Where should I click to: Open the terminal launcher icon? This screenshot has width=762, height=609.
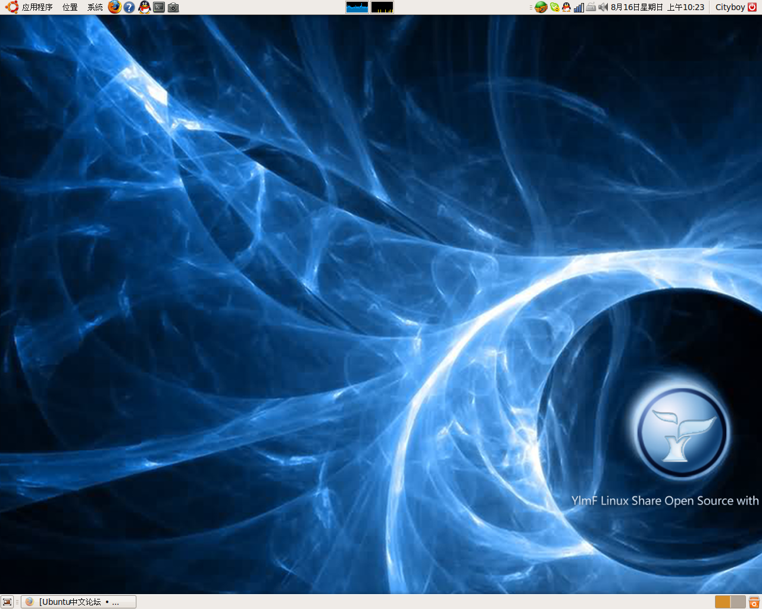click(159, 7)
